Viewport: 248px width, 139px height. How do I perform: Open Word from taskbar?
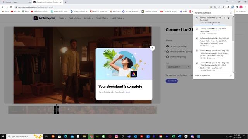click(x=179, y=136)
